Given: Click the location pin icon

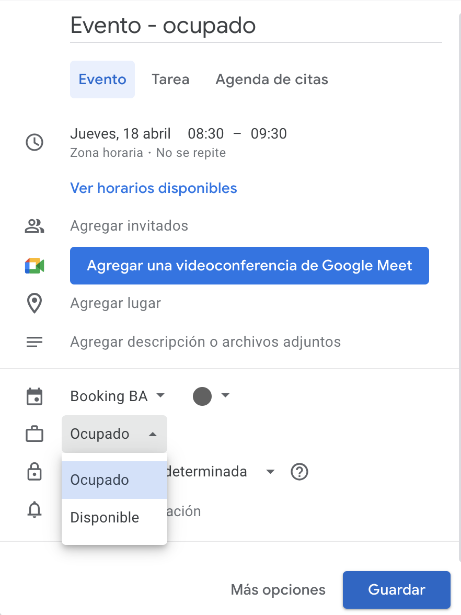Looking at the screenshot, I should (34, 303).
